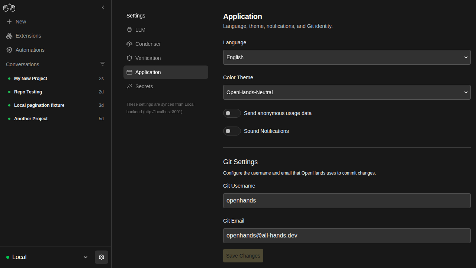Click green dot beside Local backend

[x=8, y=257]
